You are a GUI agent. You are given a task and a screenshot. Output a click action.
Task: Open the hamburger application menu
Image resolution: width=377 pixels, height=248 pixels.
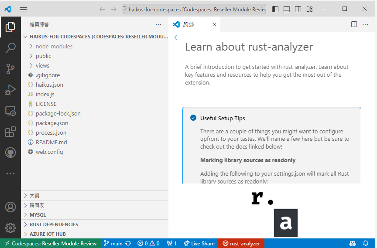click(24, 9)
